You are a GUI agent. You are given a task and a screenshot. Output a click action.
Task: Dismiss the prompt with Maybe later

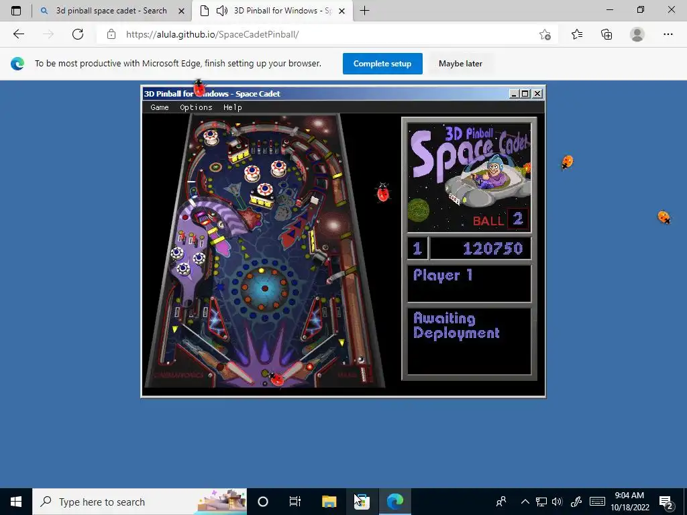pos(460,64)
